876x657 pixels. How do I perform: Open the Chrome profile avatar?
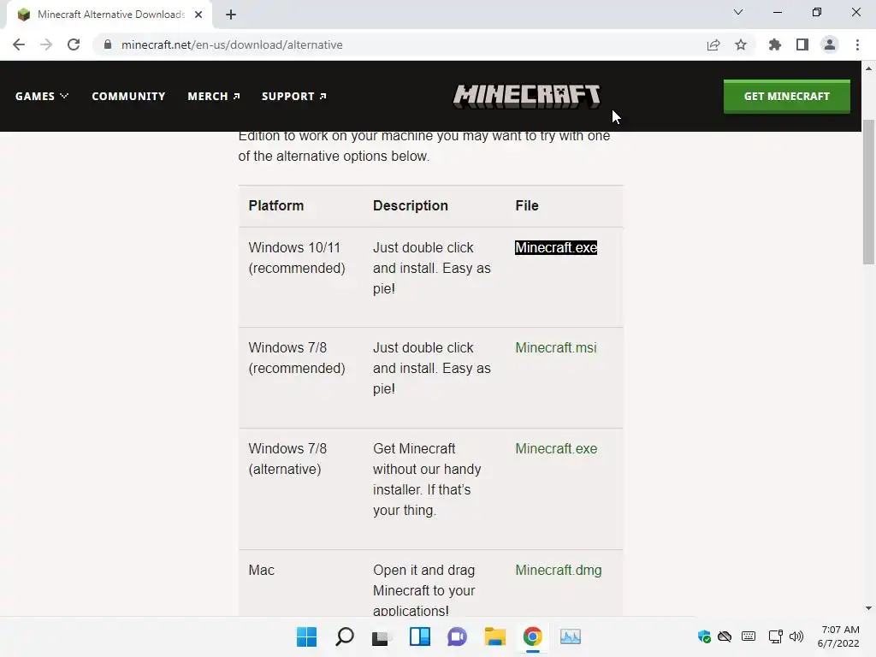click(830, 44)
